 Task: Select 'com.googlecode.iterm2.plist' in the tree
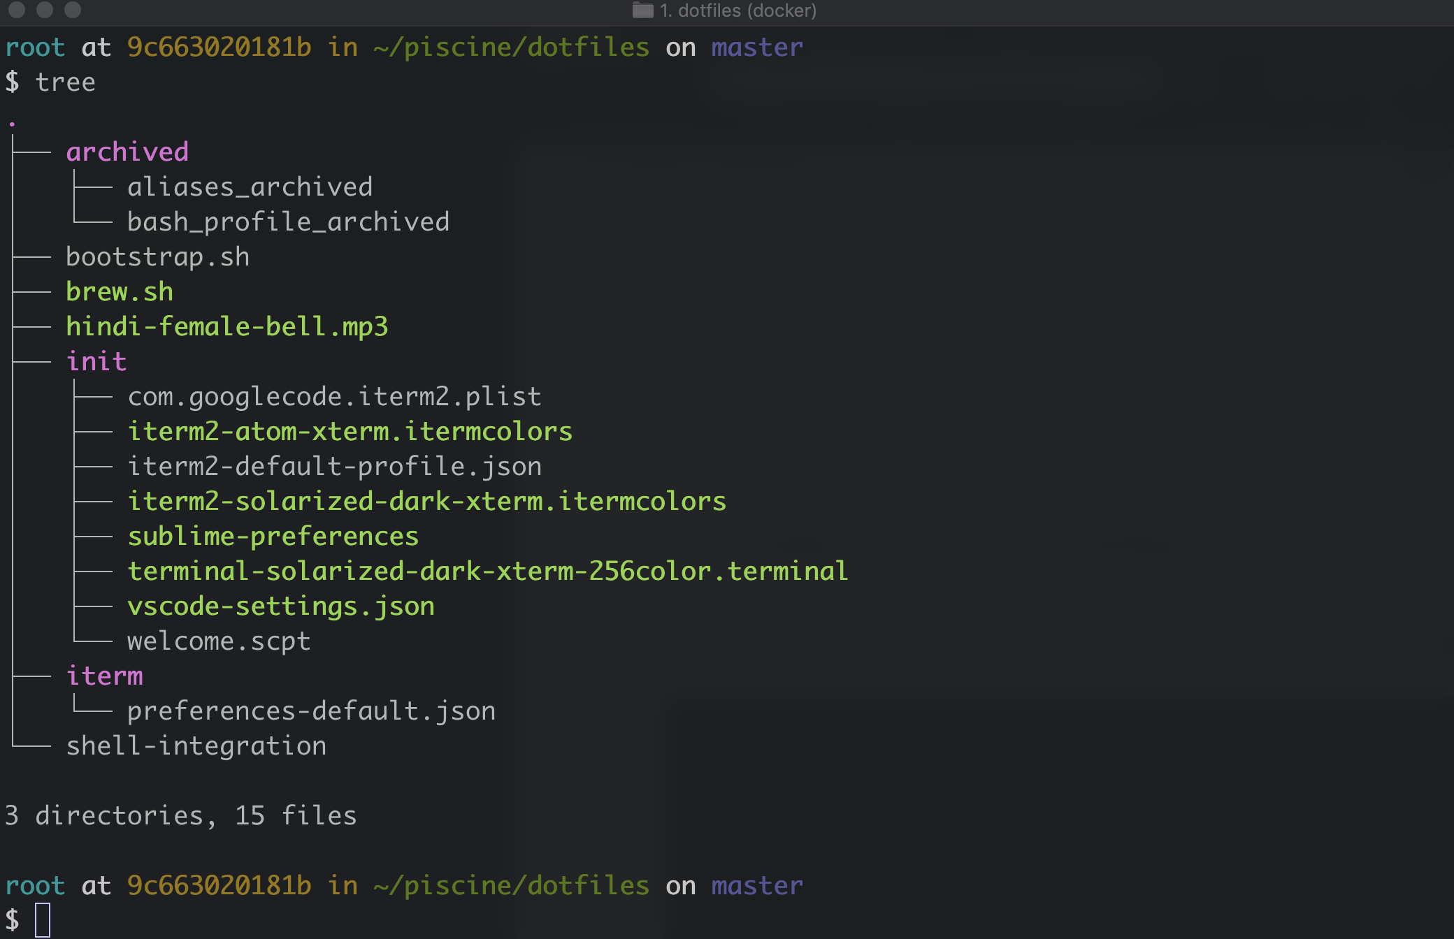point(335,397)
